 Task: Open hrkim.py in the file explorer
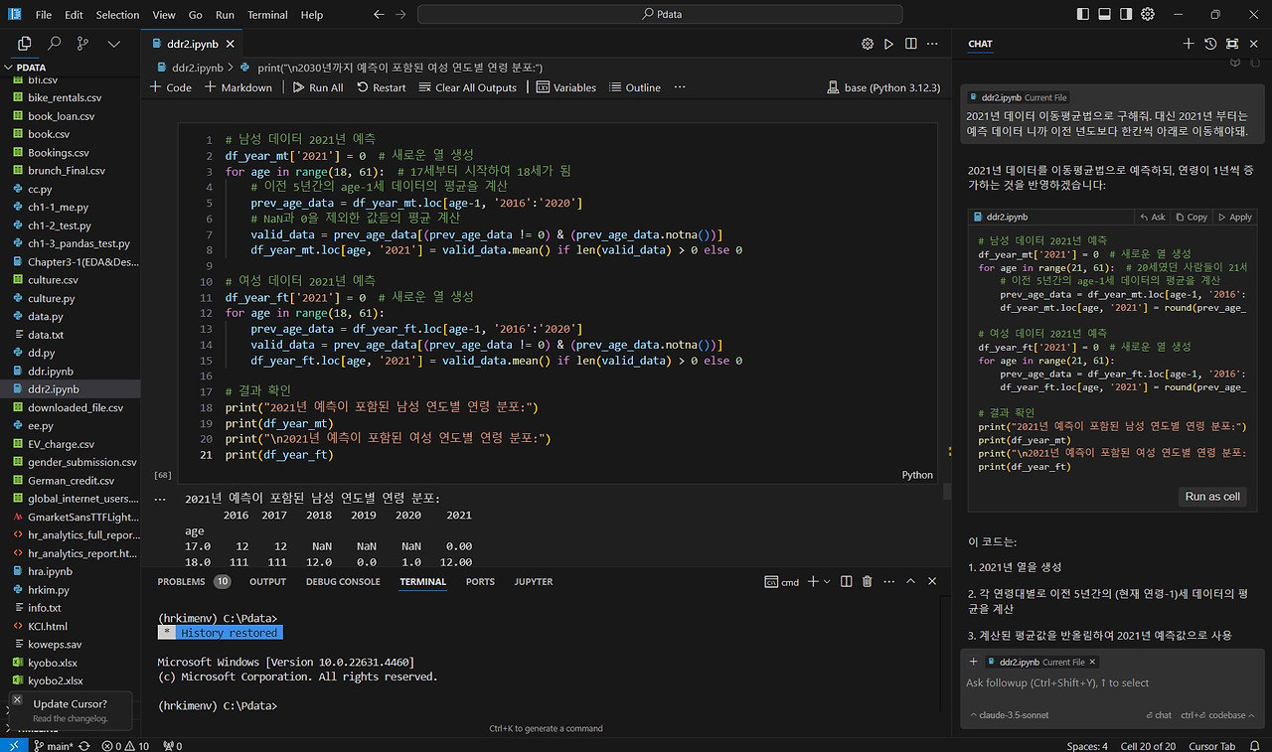coord(49,590)
